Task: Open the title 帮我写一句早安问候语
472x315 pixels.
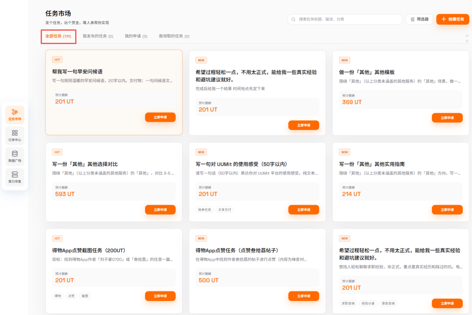Action: [77, 72]
